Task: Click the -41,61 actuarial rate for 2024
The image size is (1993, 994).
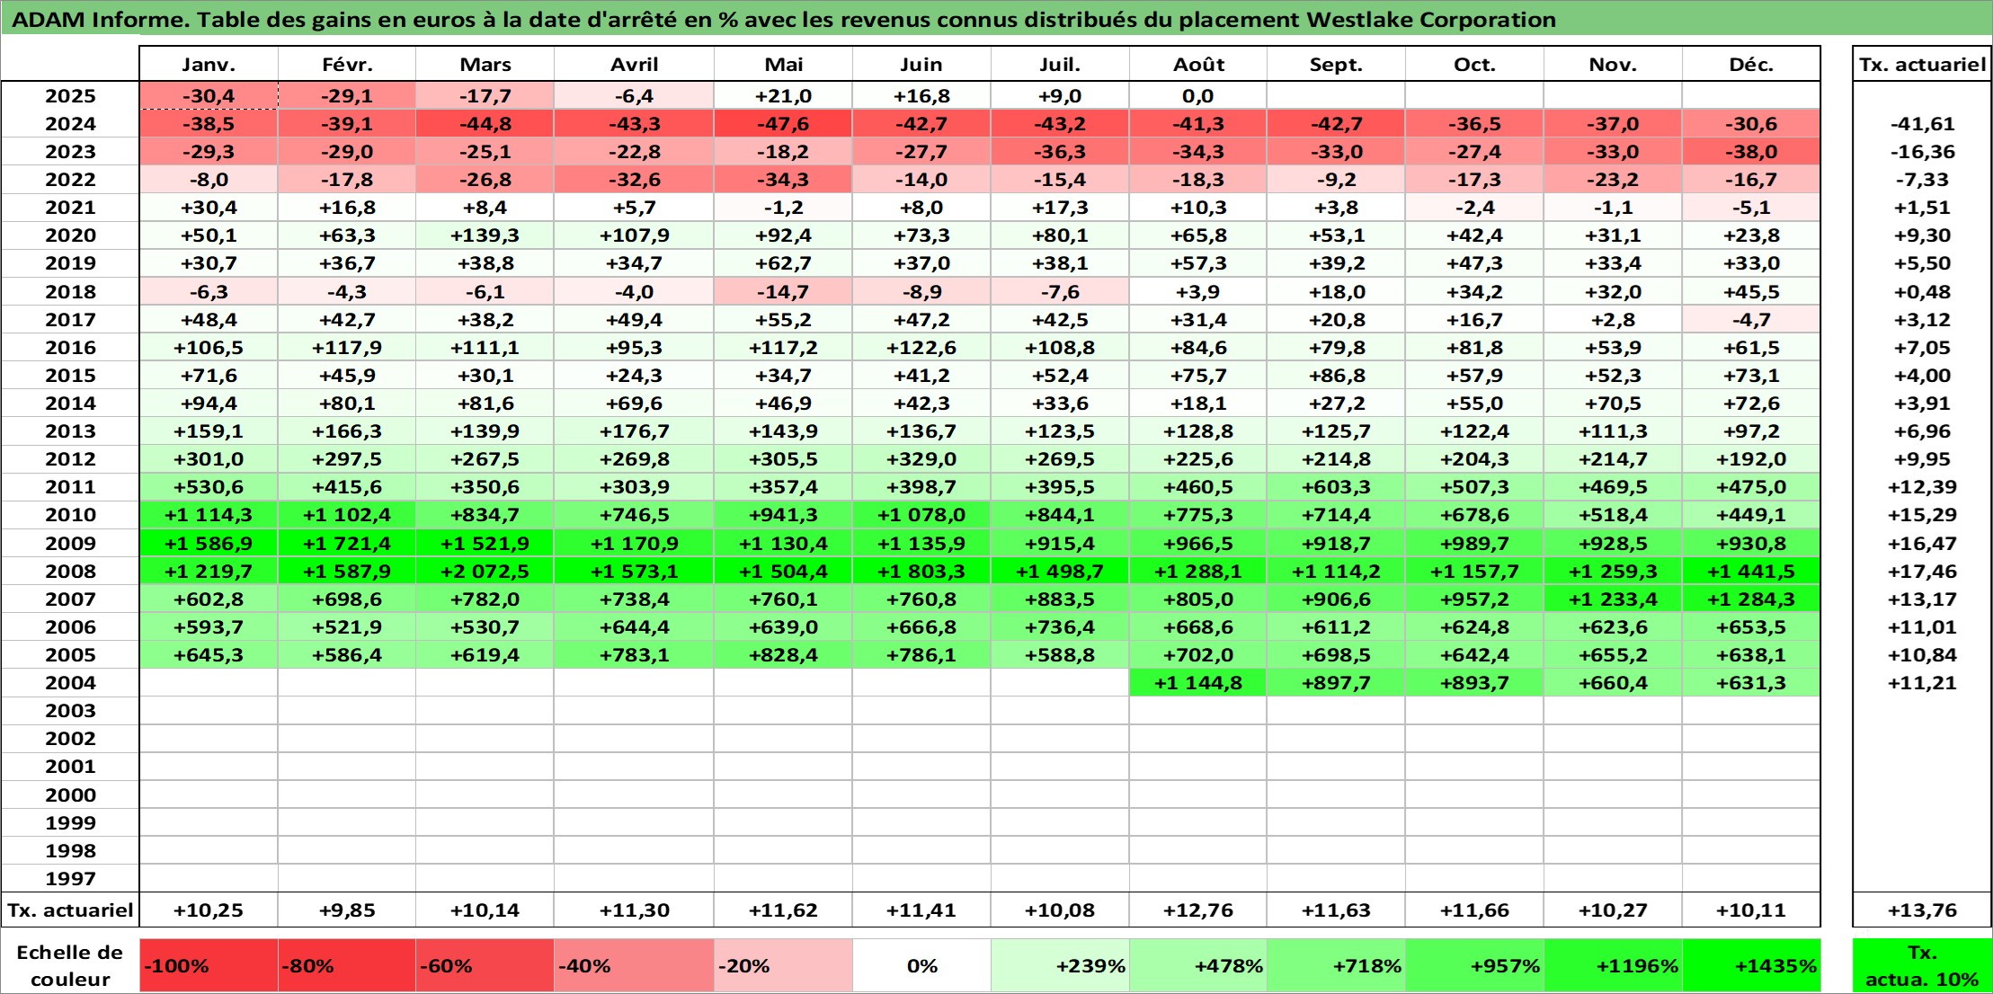Action: (1922, 124)
